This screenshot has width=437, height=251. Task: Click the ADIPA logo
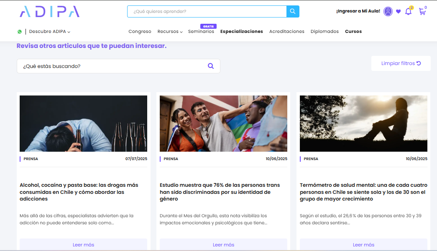(49, 12)
